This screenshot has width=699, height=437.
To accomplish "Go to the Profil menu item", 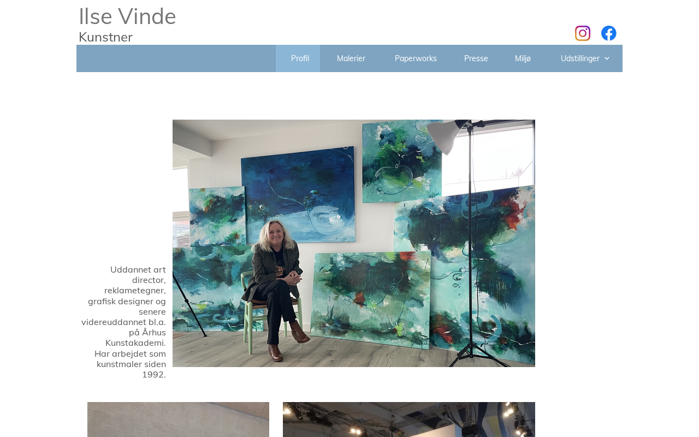I will coord(299,58).
